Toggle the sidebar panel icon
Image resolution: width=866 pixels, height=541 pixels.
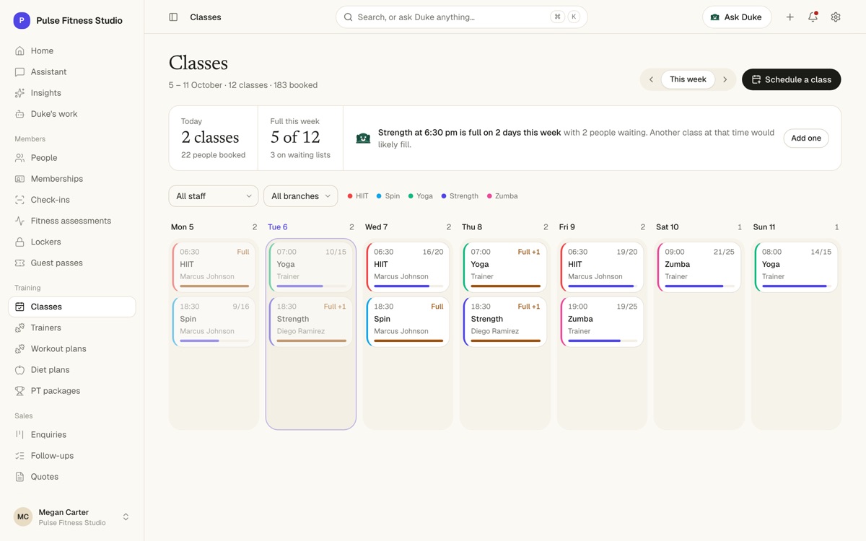click(173, 17)
